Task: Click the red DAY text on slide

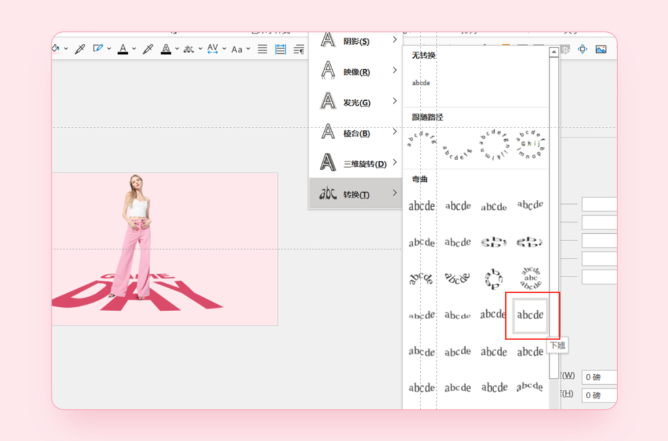Action: click(x=136, y=294)
